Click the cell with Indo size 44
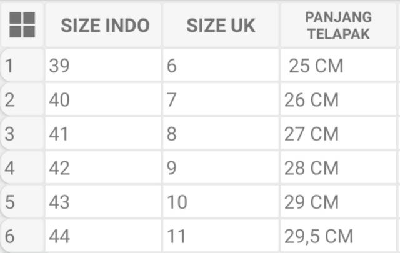The width and height of the screenshot is (400, 253). (103, 236)
